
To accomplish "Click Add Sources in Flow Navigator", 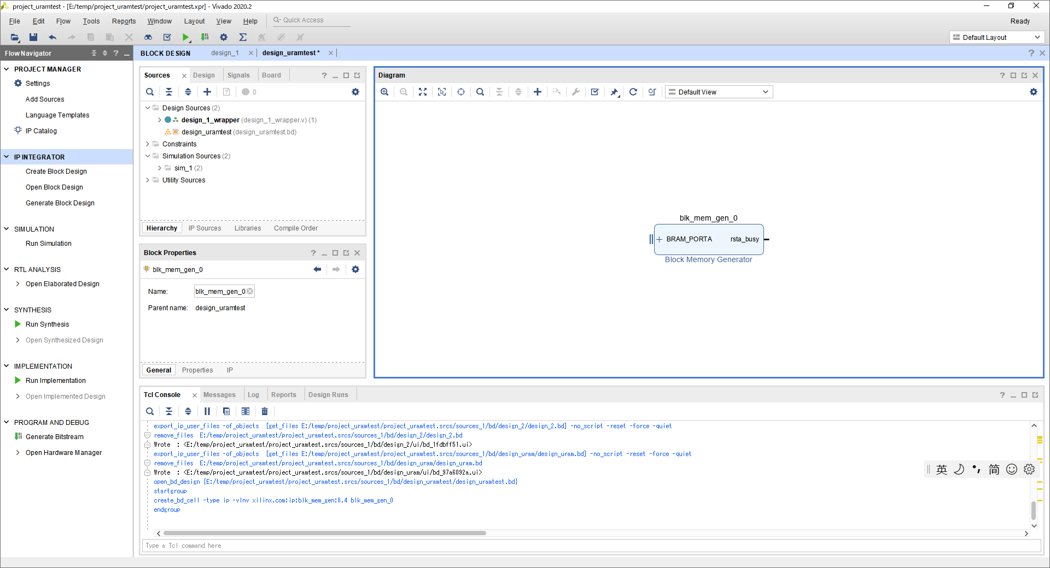I will [45, 99].
